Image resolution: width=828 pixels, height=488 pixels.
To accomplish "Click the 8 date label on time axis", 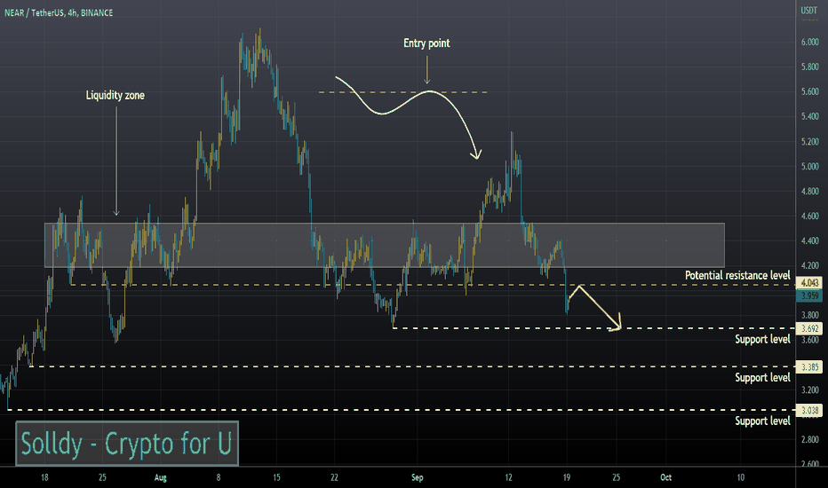I will point(218,478).
